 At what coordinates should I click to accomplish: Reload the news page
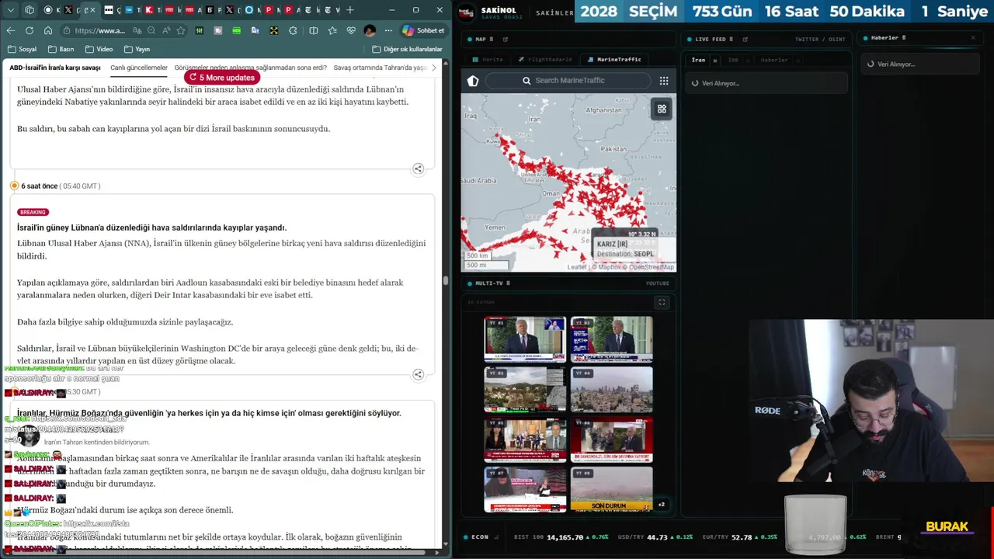(30, 30)
